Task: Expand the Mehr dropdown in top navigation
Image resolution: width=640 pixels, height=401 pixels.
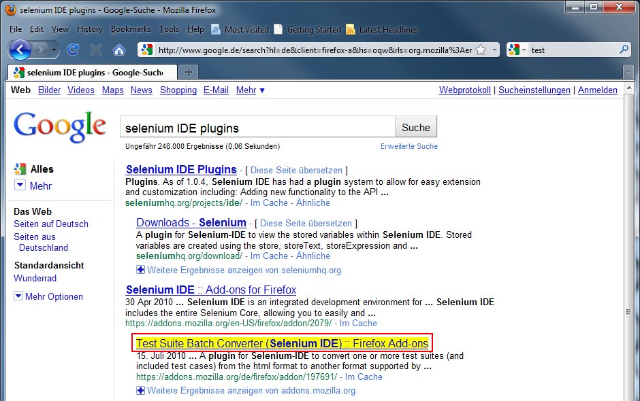Action: [250, 90]
